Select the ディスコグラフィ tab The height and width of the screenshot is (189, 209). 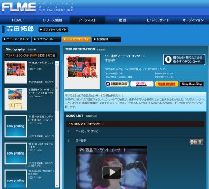(76, 39)
